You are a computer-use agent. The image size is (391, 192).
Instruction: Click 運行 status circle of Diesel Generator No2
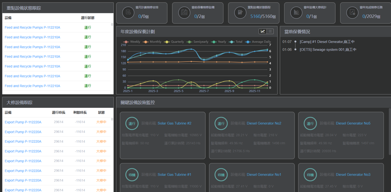pos(221,123)
